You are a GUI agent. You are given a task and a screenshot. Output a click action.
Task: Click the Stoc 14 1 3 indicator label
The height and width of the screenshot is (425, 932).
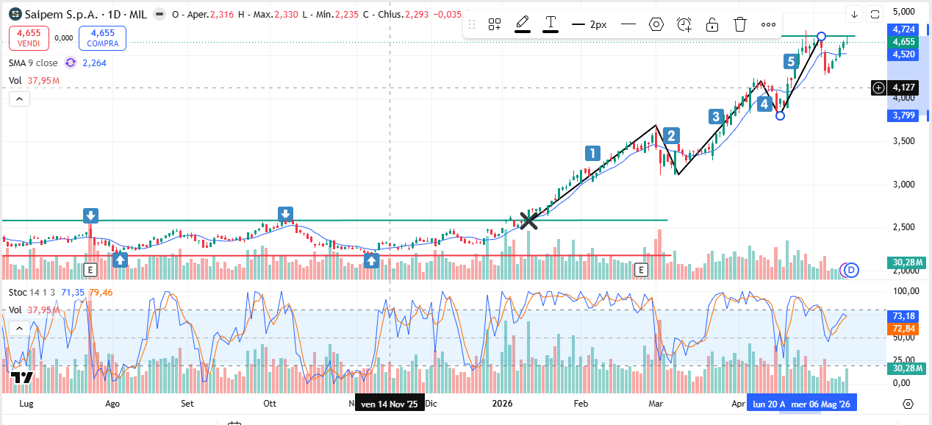click(32, 292)
